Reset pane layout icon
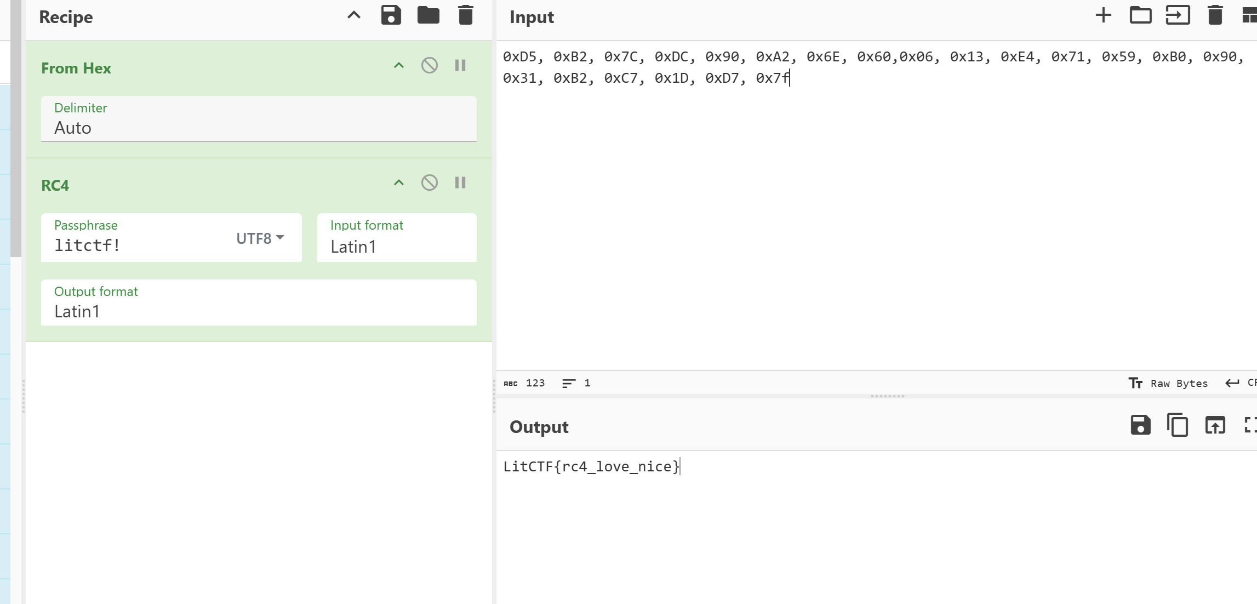Viewport: 1257px width, 604px height. click(x=1249, y=15)
